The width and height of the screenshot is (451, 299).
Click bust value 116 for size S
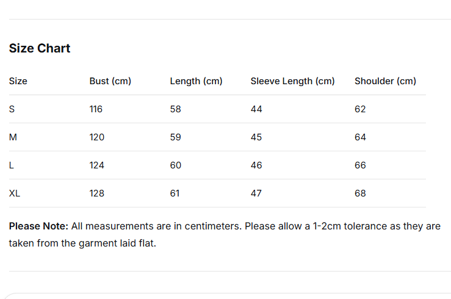click(x=96, y=109)
